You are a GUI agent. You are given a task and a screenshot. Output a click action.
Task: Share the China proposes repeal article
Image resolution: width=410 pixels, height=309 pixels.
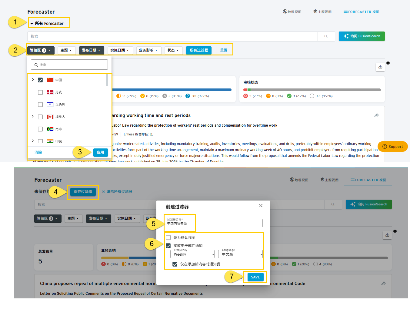pyautogui.click(x=384, y=283)
